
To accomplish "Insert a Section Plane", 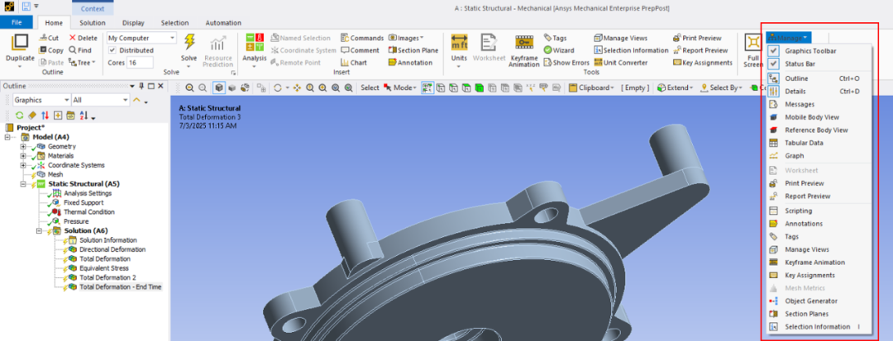I will pyautogui.click(x=413, y=50).
